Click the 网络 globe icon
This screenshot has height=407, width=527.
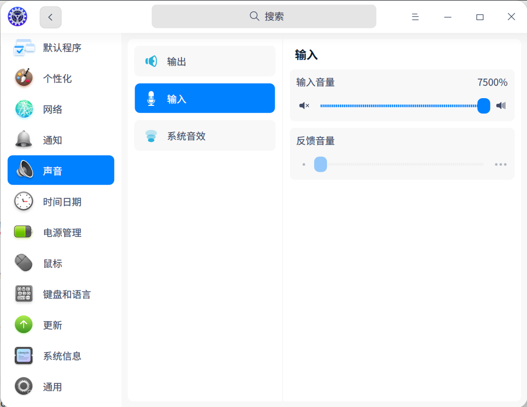24,109
